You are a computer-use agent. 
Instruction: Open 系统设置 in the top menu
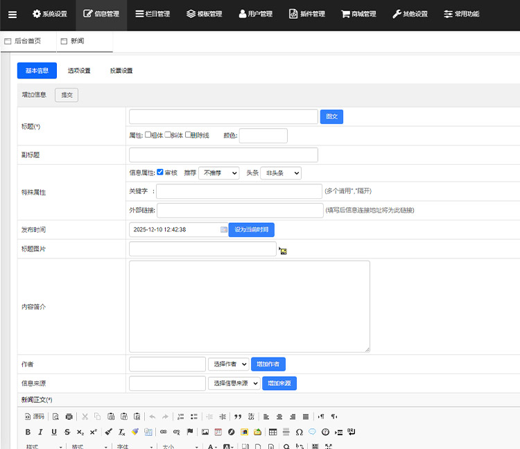[x=49, y=15]
